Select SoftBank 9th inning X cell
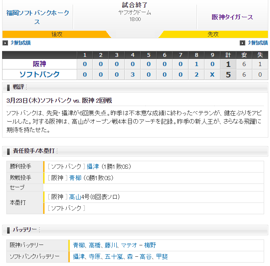270x266 pixels. coord(212,74)
